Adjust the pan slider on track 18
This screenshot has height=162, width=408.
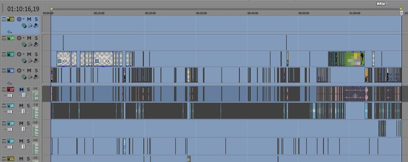[24, 111]
